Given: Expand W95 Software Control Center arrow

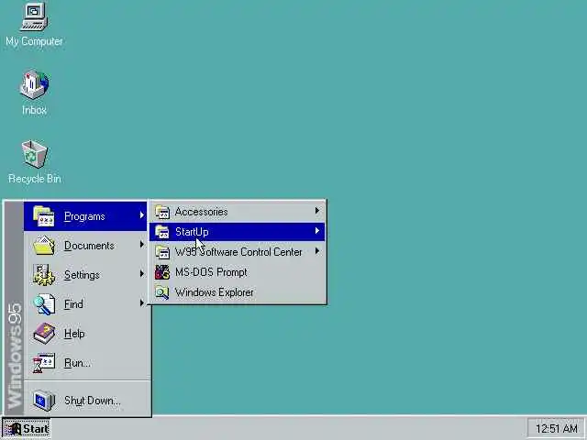Looking at the screenshot, I should coord(317,251).
